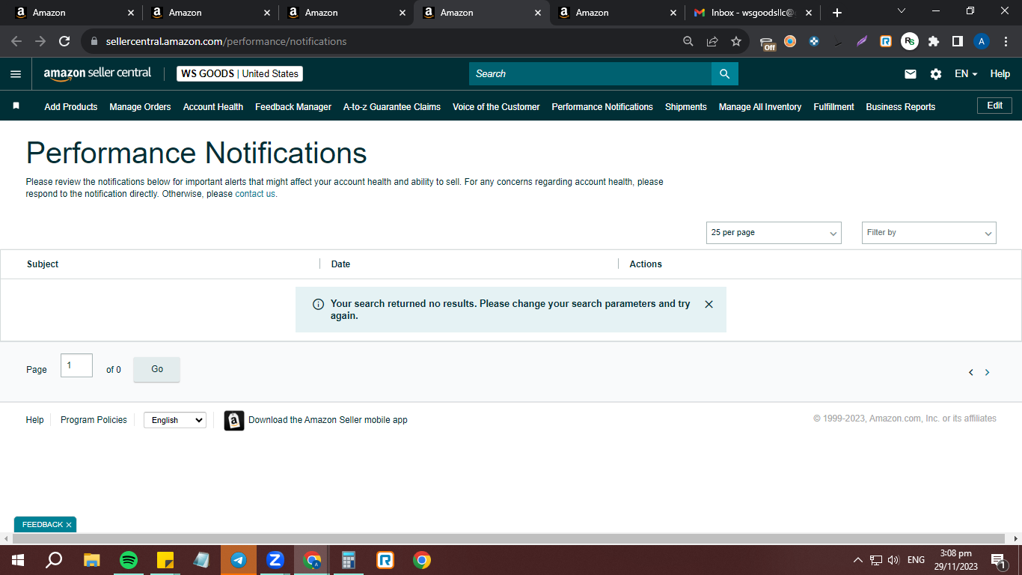Reload the browser page

tap(64, 41)
